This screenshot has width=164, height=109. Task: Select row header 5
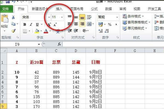(x=4, y=87)
